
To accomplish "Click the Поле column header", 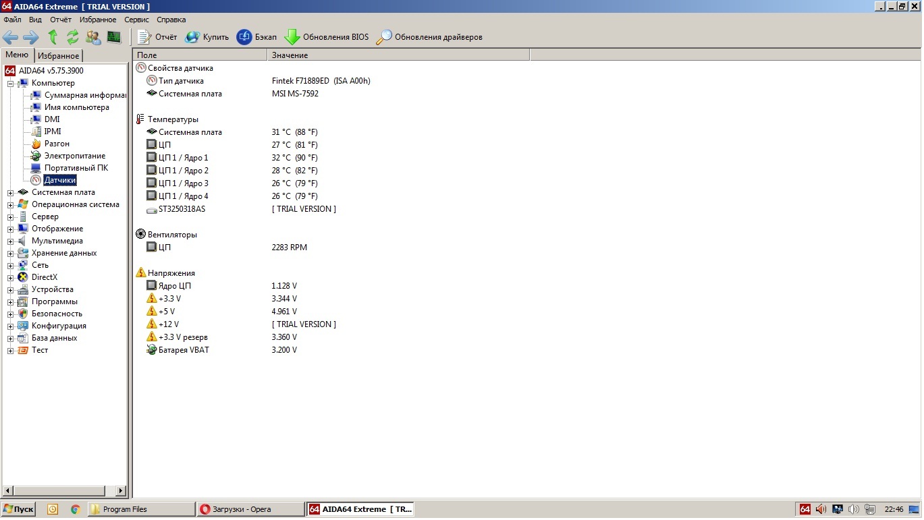I will [200, 55].
